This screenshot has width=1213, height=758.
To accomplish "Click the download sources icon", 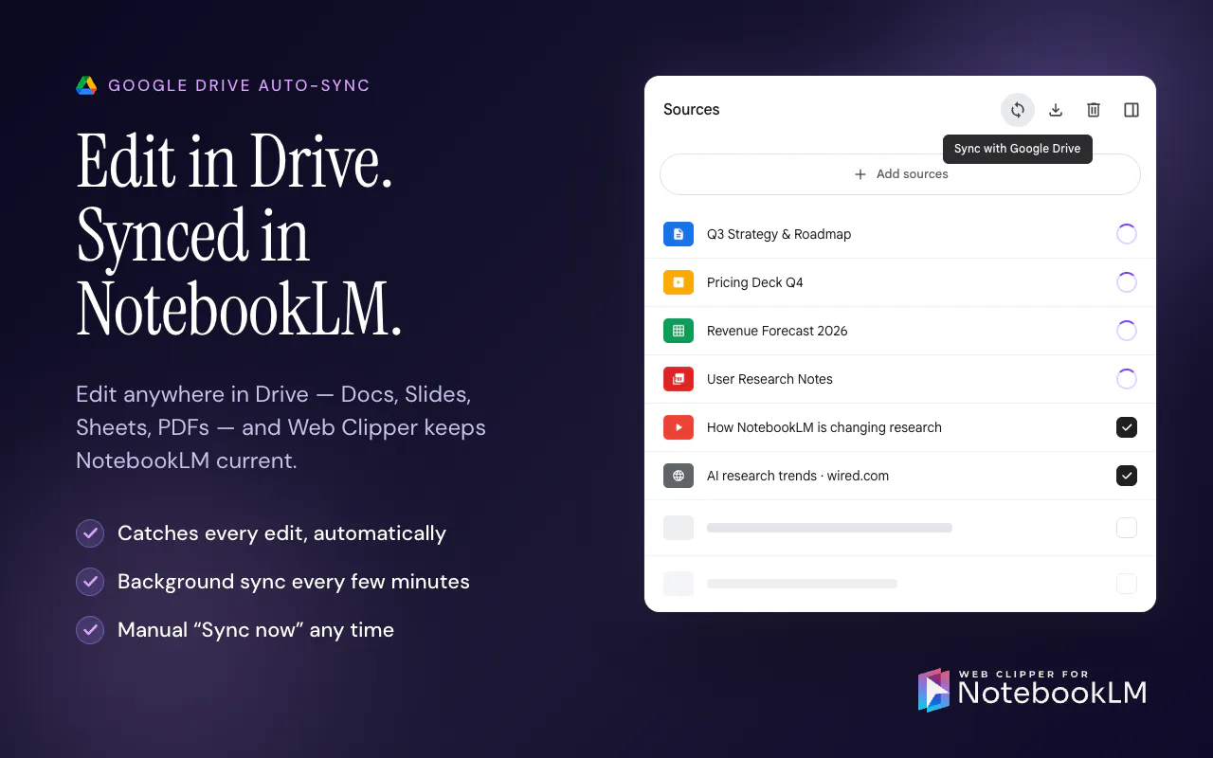I will (x=1056, y=110).
